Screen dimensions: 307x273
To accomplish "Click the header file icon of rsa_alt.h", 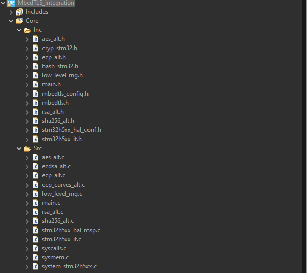I will coord(35,112).
